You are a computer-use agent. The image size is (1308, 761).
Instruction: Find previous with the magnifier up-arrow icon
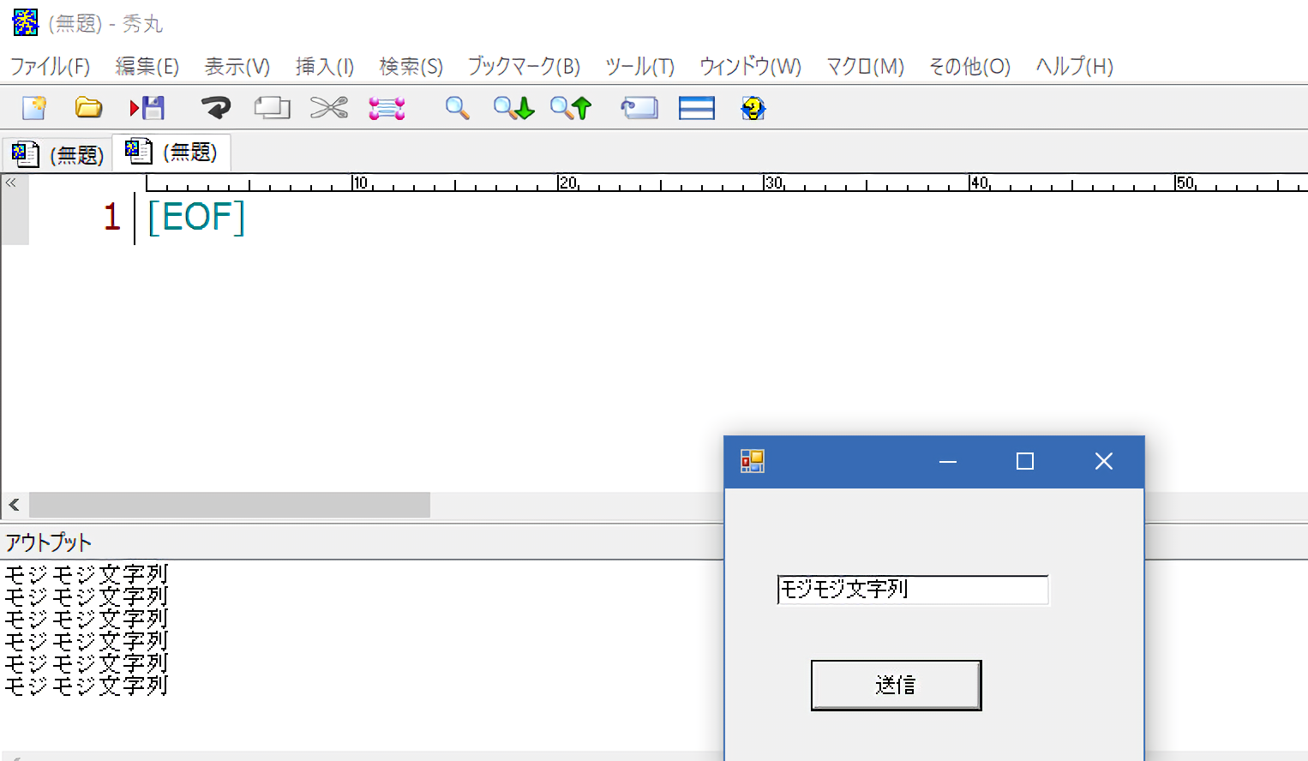[x=571, y=108]
